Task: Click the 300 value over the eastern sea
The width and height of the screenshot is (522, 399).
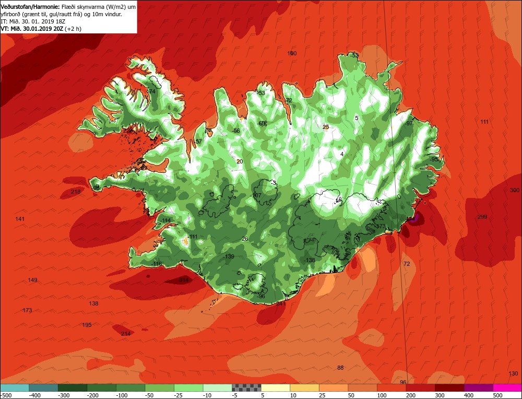Action: tap(515, 190)
